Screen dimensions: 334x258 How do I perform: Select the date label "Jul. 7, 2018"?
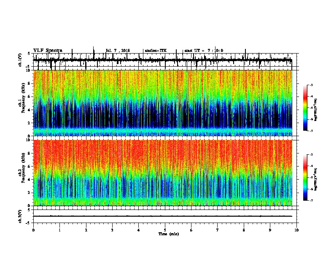coord(118,51)
